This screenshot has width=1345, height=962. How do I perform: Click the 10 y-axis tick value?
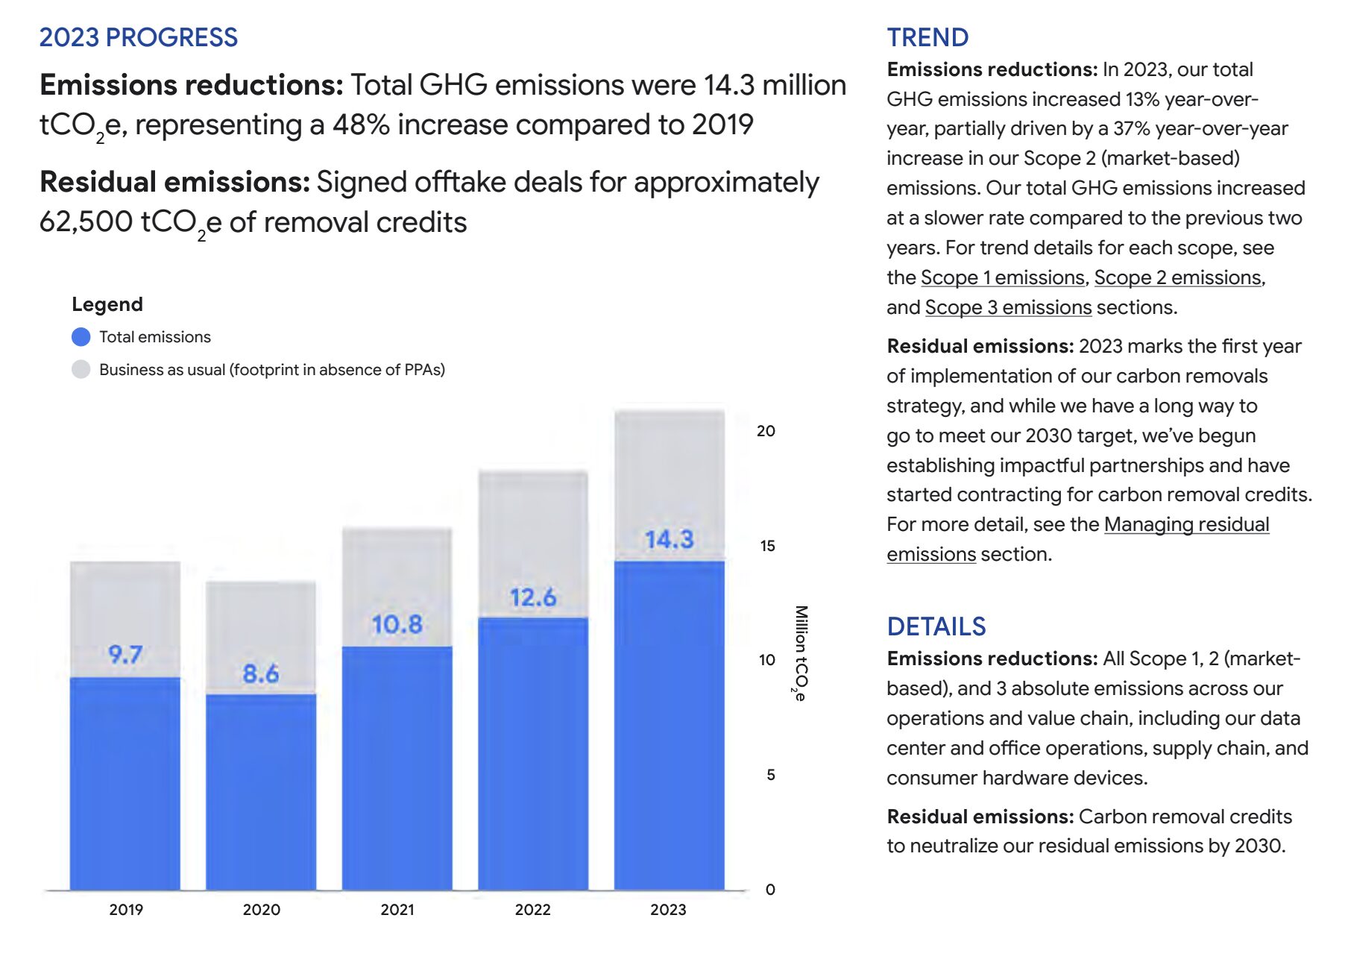(767, 660)
